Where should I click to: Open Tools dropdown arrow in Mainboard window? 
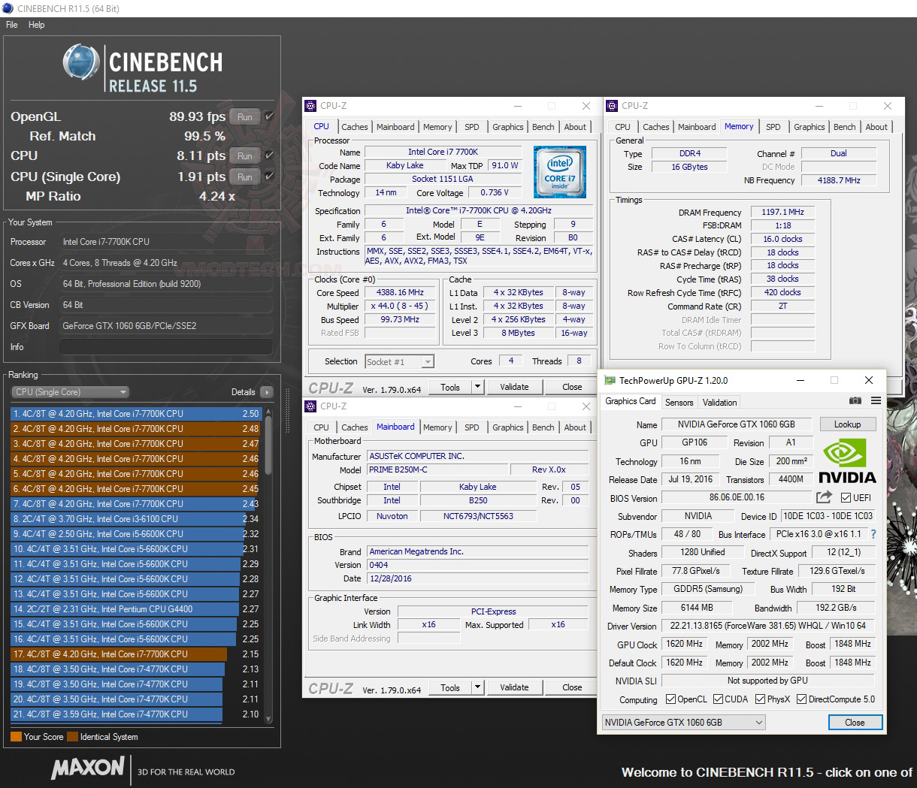tap(477, 687)
